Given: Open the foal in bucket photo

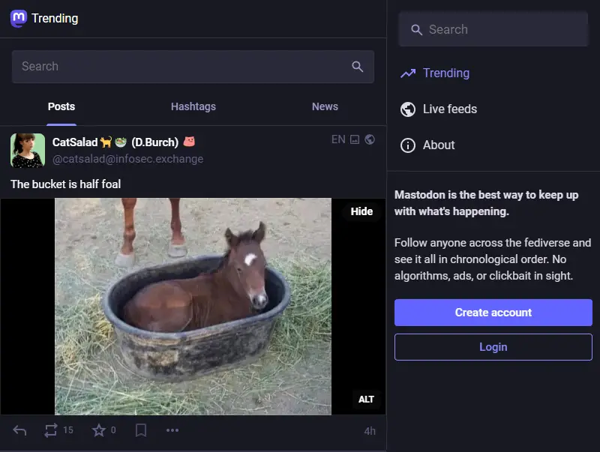Looking at the screenshot, I should pyautogui.click(x=193, y=307).
